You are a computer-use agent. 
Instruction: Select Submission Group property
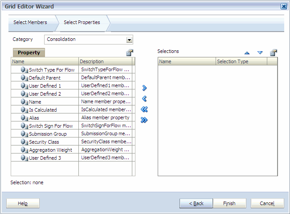[x=48, y=133]
